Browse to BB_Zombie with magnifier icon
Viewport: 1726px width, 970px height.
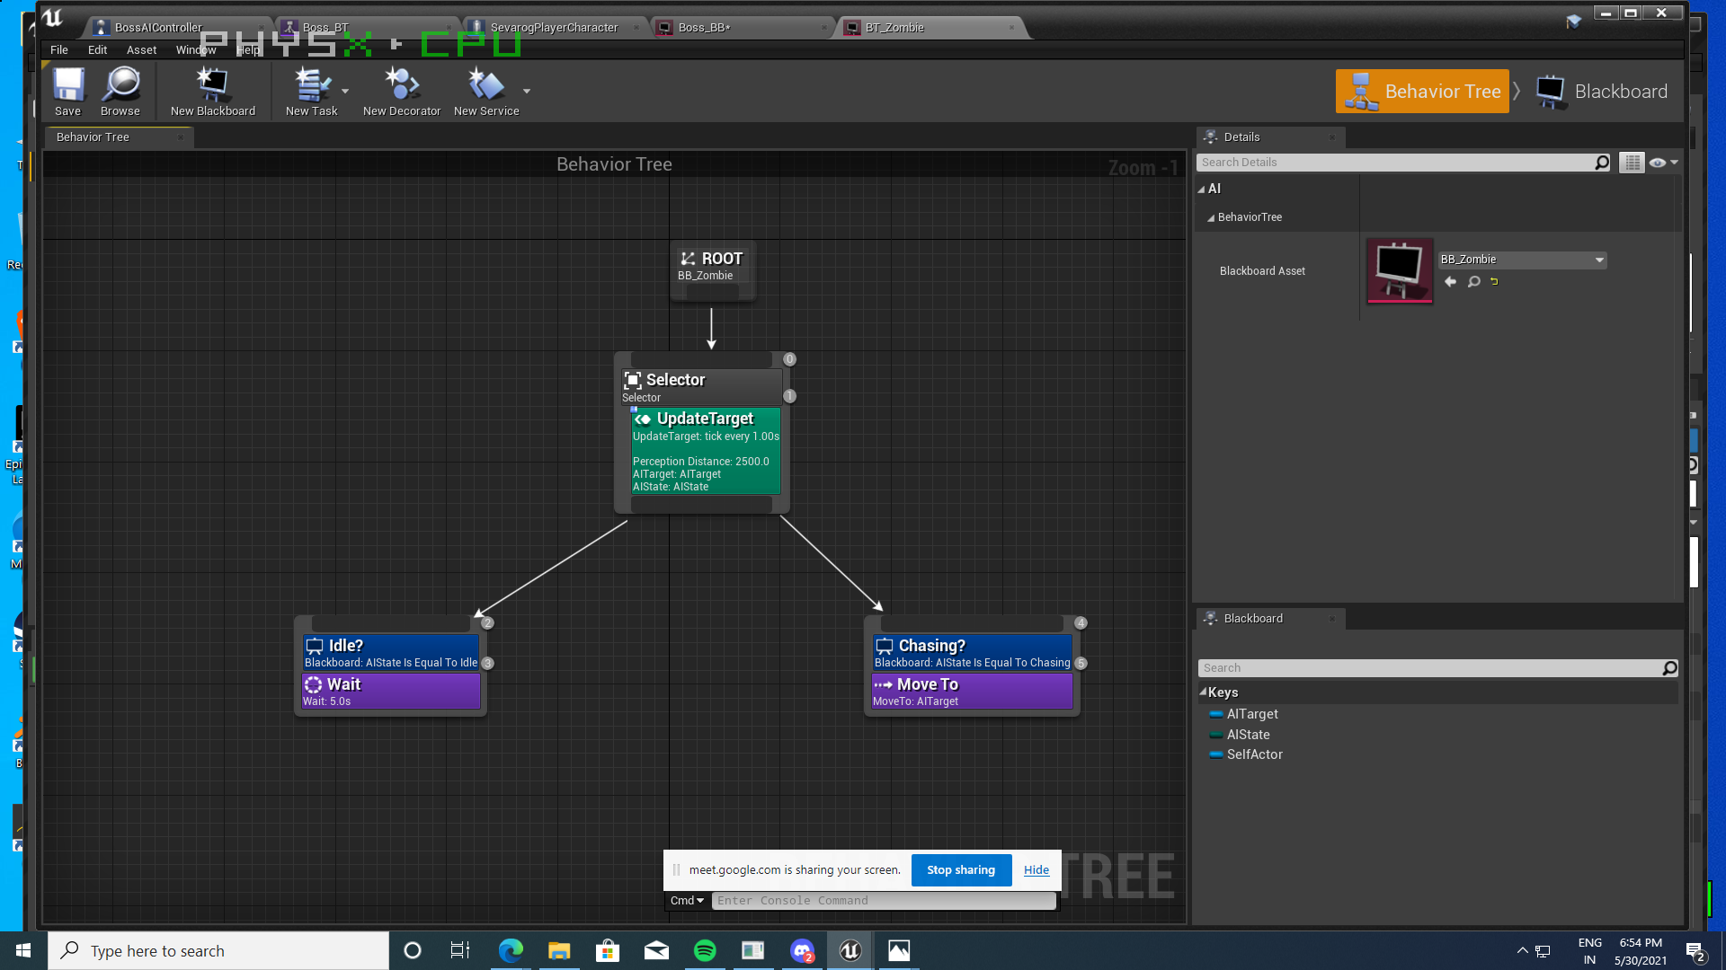[1473, 282]
